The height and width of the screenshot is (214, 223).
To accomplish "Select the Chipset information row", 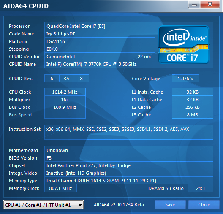I will (x=129, y=165).
